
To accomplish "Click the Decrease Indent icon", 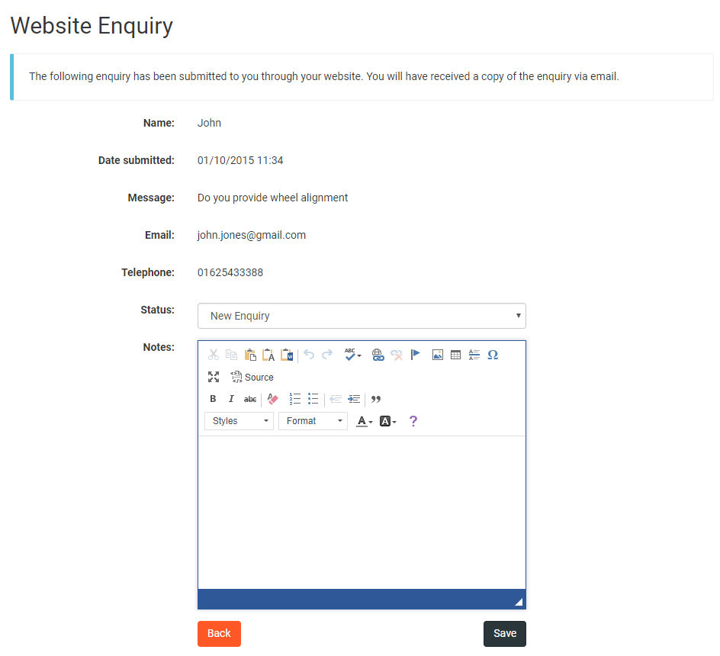I will coord(336,399).
